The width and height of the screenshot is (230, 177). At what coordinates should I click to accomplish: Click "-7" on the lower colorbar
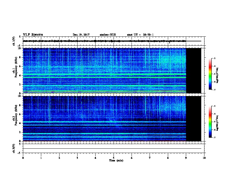coord(214,138)
